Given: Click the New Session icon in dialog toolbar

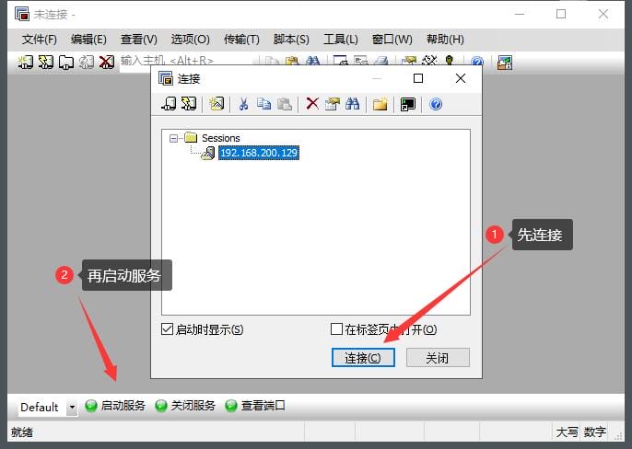Looking at the screenshot, I should [x=217, y=104].
